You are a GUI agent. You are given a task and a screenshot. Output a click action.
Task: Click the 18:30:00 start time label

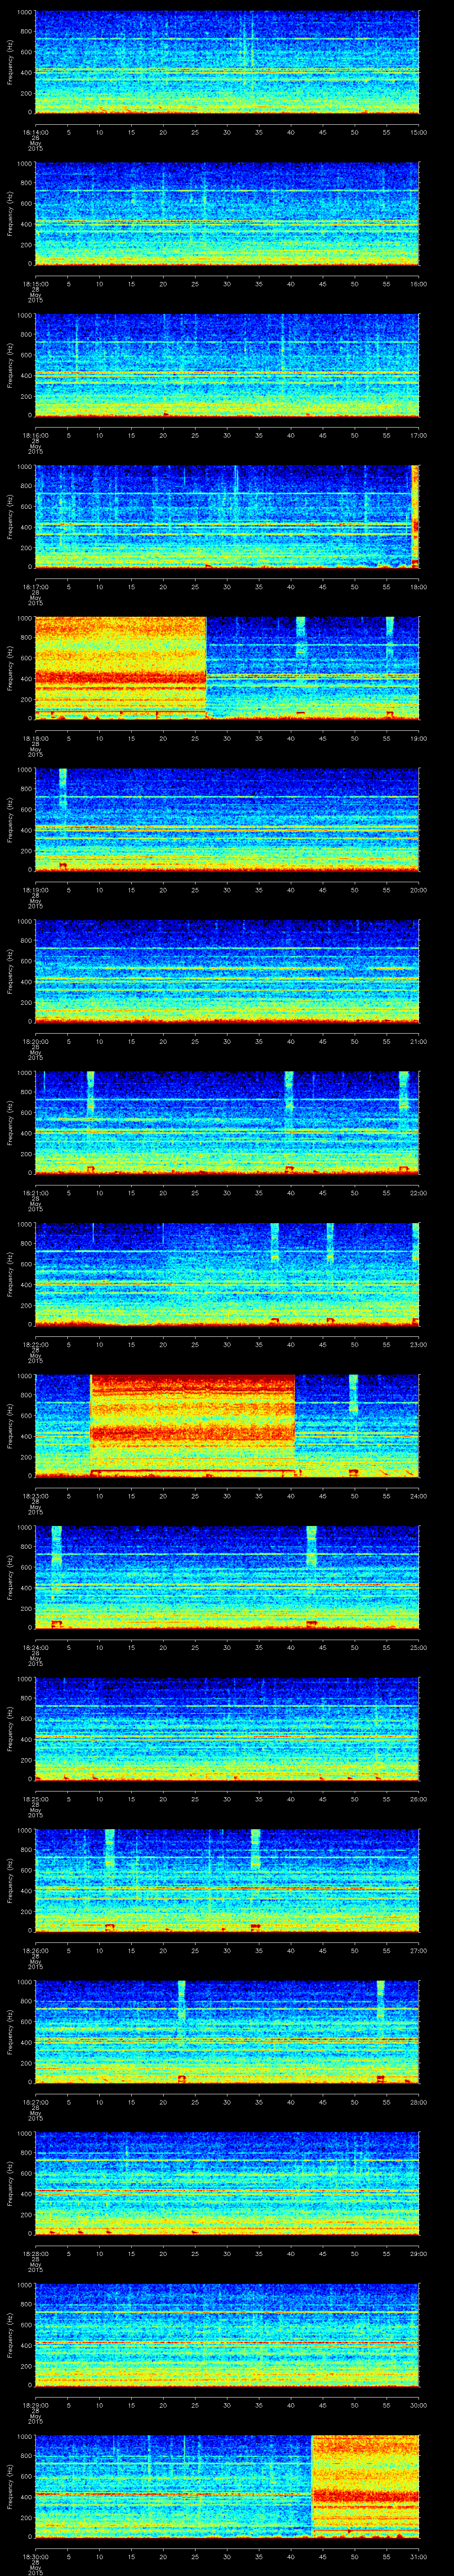click(35, 2556)
